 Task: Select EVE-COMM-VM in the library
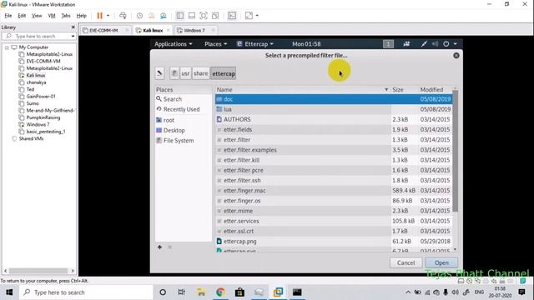click(43, 61)
